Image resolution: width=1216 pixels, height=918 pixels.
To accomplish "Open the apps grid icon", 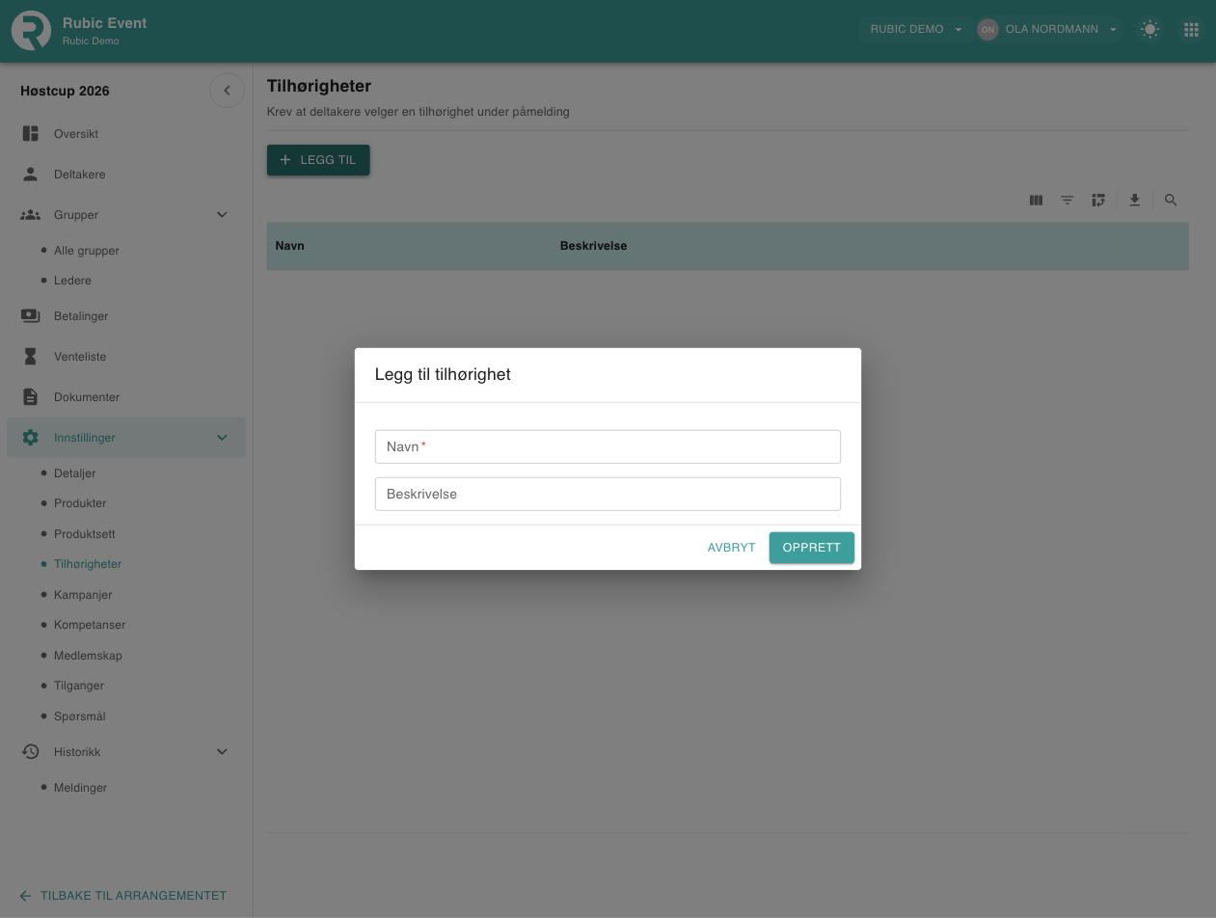I will 1191,29.
